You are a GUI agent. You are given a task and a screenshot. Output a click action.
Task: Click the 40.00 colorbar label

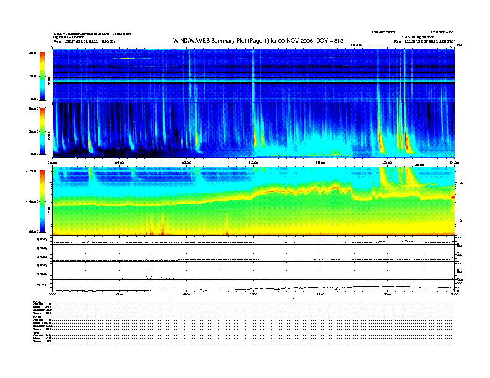click(34, 53)
